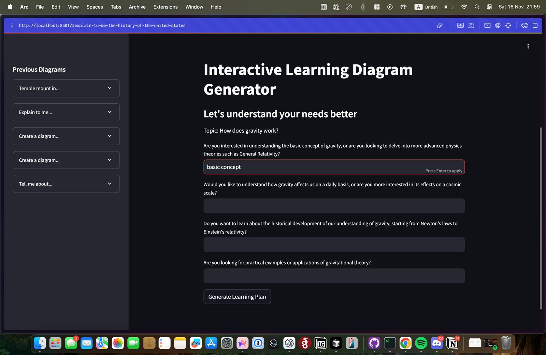Open System Settings from the dock
The width and height of the screenshot is (546, 355).
[227, 343]
